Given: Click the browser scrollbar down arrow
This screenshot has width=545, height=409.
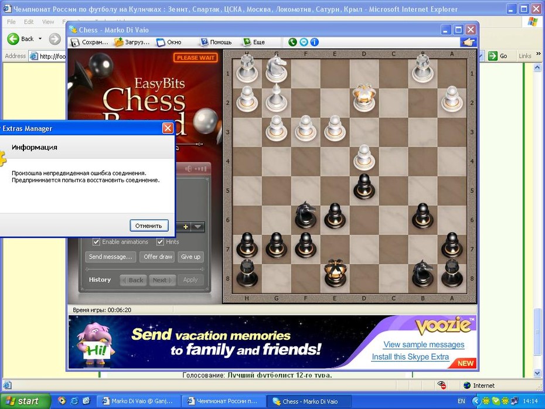Looking at the screenshot, I should (x=537, y=374).
